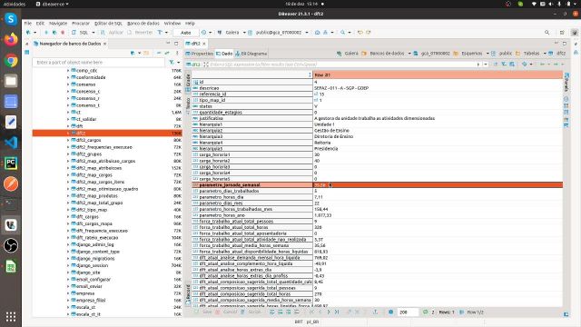Open the Navigate menu
This screenshot has height=327, width=581.
click(58, 23)
